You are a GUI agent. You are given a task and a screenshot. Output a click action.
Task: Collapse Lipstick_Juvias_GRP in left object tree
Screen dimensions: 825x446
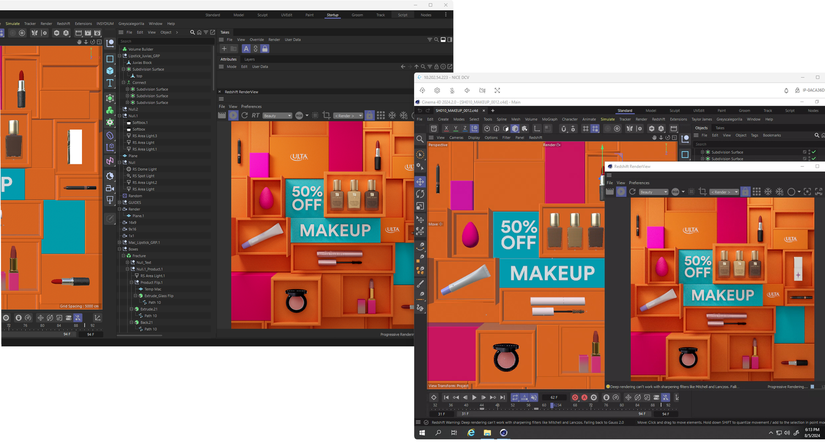tap(120, 56)
